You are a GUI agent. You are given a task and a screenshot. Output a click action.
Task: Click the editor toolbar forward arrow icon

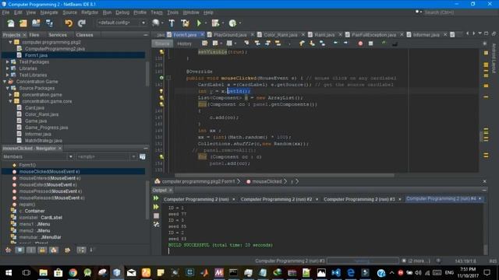345,43
